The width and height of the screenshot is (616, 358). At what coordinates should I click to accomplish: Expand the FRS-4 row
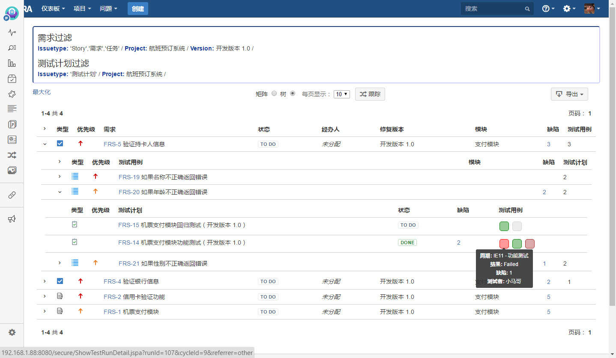(45, 281)
